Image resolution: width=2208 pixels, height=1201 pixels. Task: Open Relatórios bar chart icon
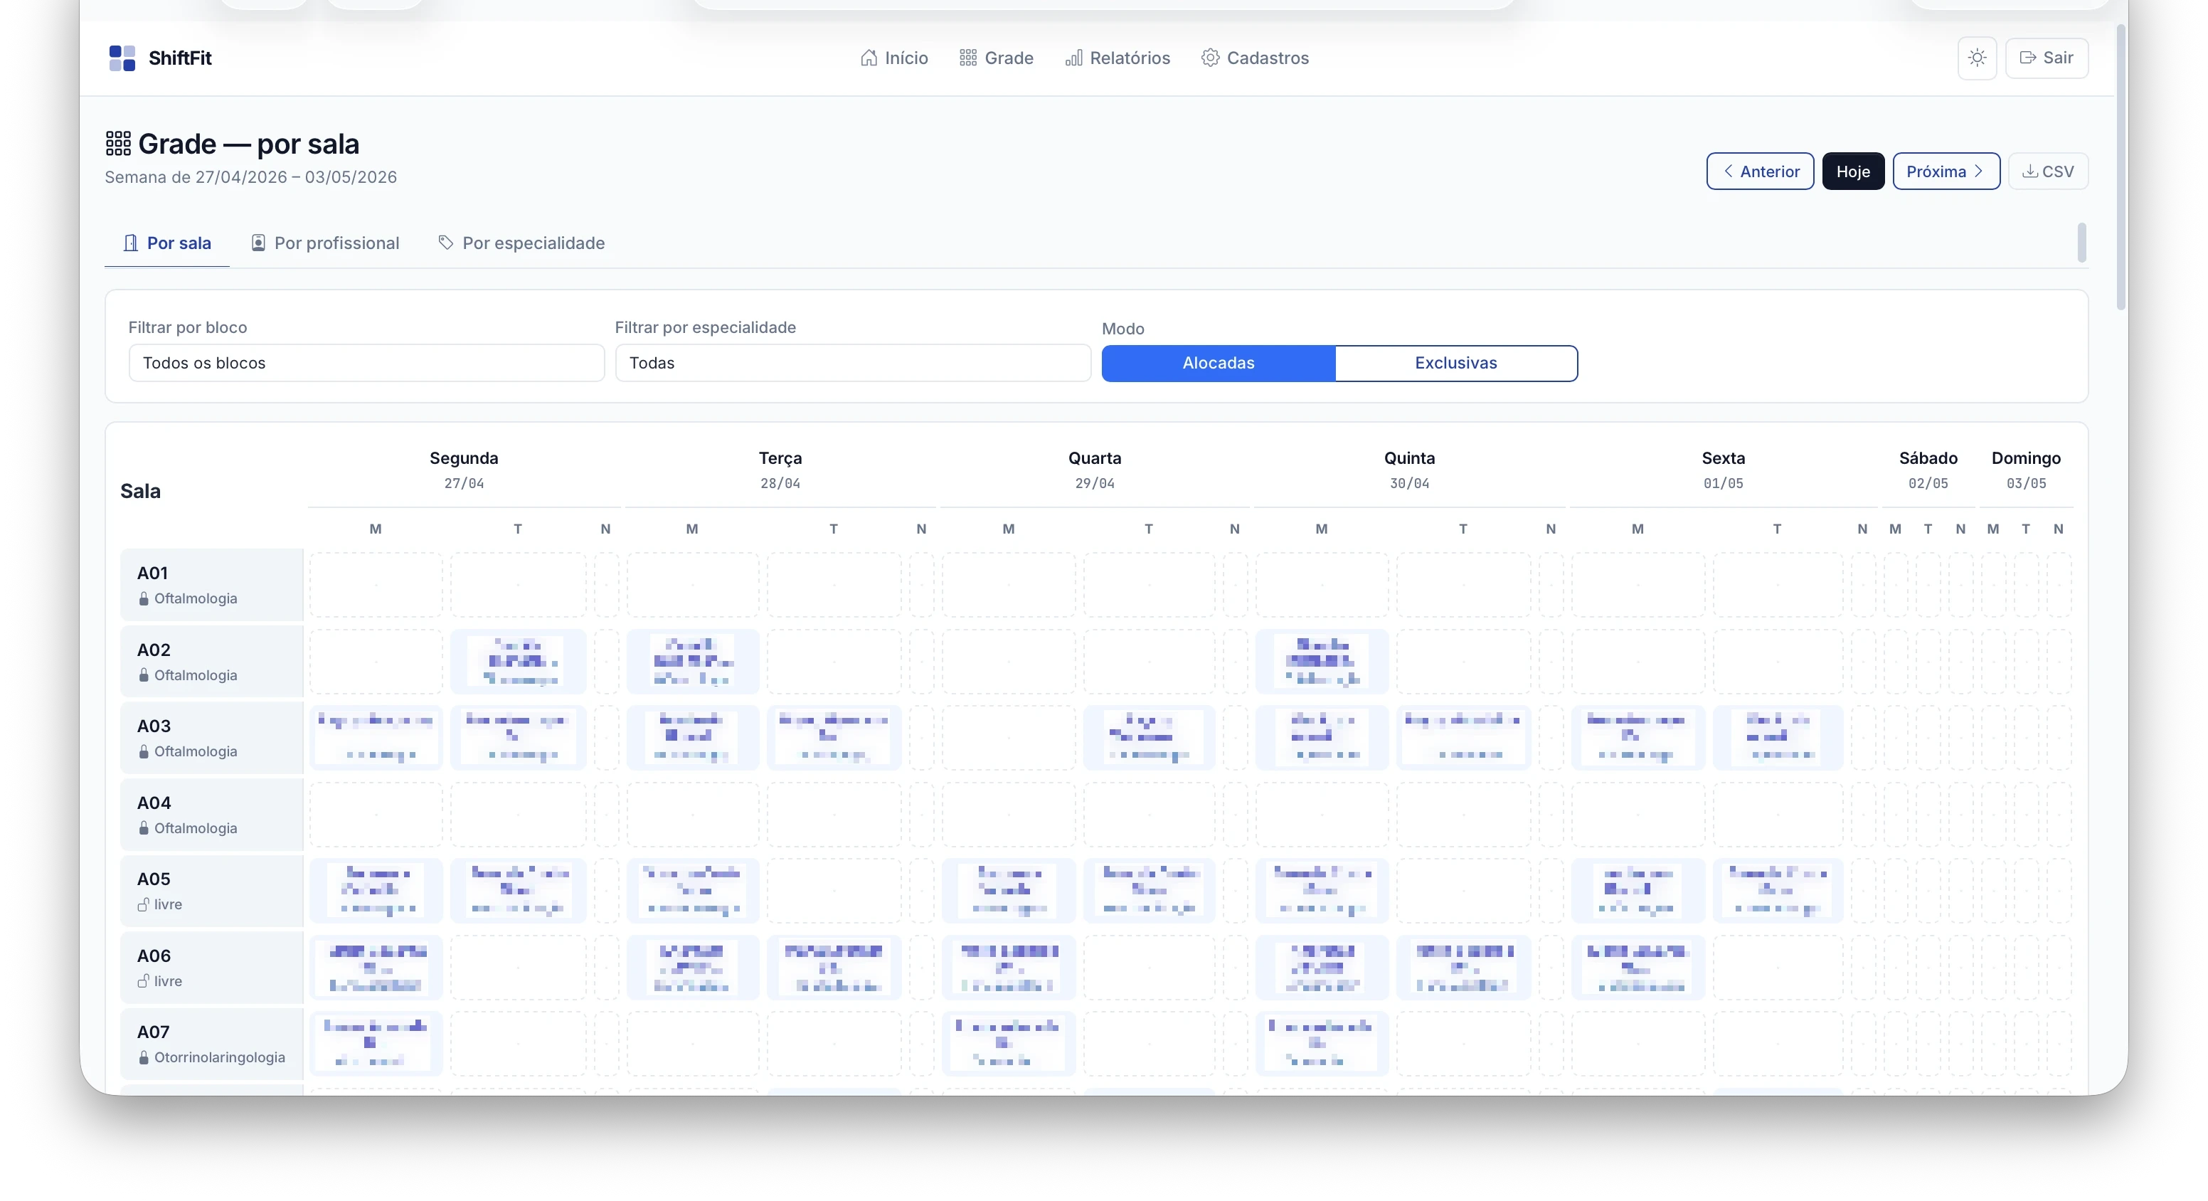pos(1073,58)
